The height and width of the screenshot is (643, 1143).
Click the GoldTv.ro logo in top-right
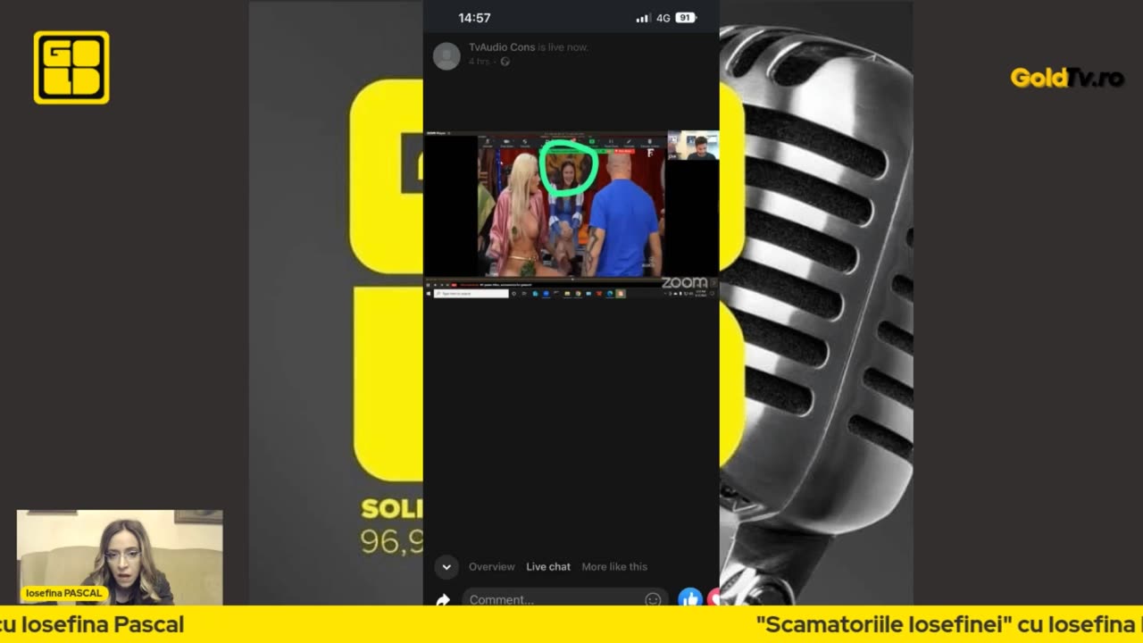point(1067,78)
